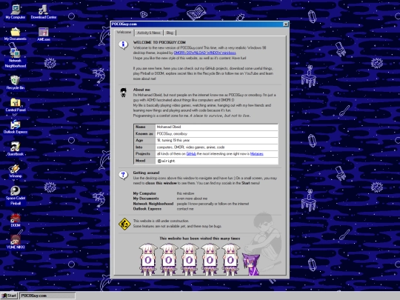Launch the AME.exe desktop icon
The image size is (400, 300).
point(44,34)
